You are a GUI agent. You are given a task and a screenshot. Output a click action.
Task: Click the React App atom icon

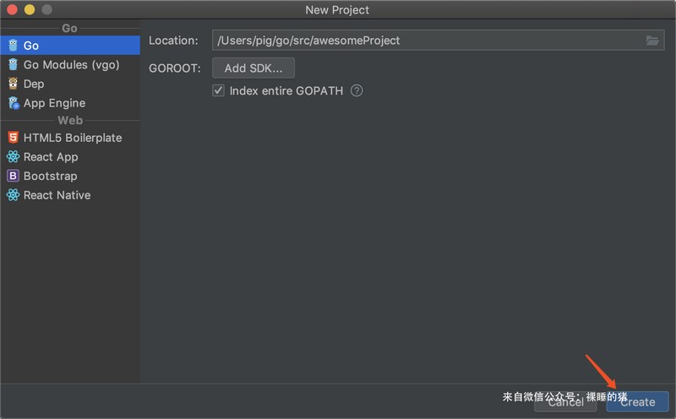(13, 156)
